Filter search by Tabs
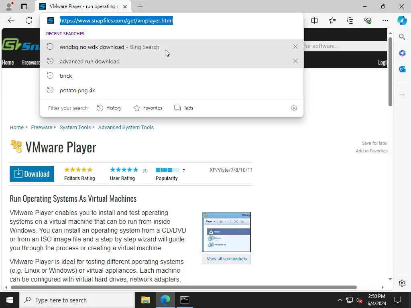The image size is (411, 308). point(183,108)
